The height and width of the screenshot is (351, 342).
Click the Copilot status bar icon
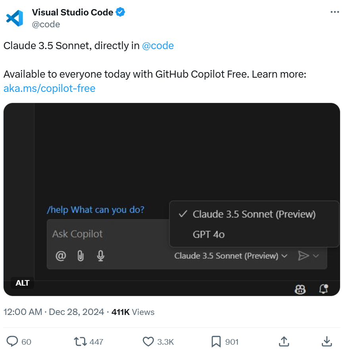coord(300,289)
